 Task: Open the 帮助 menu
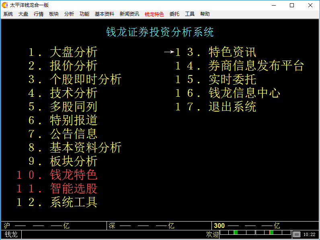205,14
